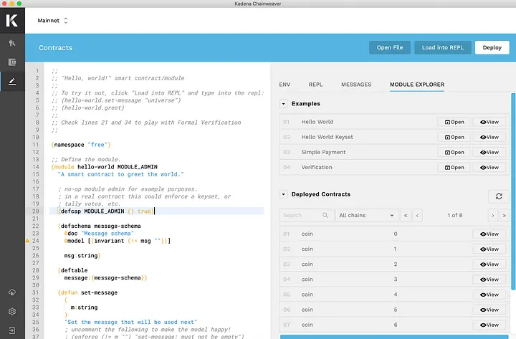Screen dimensions: 516x339
Task: Click the '1 of 8' page indicator
Action: click(455, 215)
